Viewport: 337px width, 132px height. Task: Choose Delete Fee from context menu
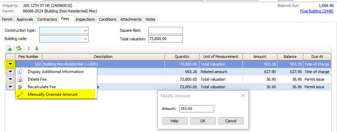click(x=56, y=79)
